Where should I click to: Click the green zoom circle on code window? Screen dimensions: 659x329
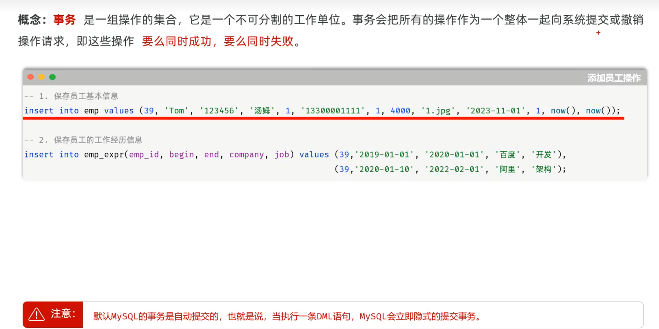pos(52,77)
